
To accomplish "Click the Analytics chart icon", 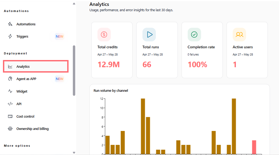I will tap(10, 66).
